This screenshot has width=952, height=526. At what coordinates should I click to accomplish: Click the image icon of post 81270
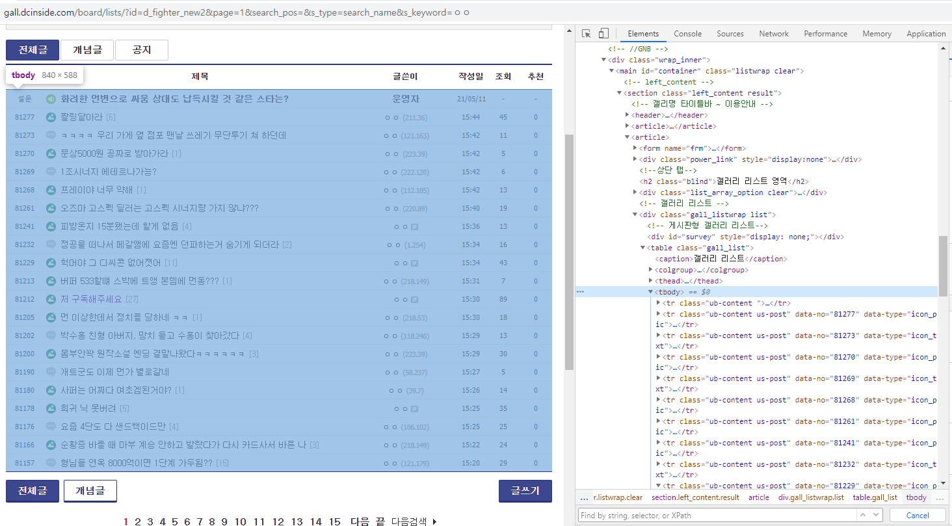pyautogui.click(x=51, y=153)
